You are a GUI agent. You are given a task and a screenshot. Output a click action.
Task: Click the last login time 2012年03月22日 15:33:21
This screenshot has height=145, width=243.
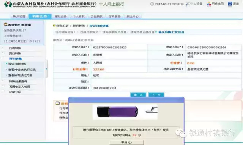(x=22, y=41)
